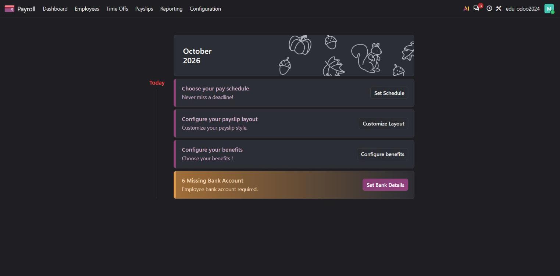Open the Employees menu
This screenshot has height=276, width=560.
point(87,8)
